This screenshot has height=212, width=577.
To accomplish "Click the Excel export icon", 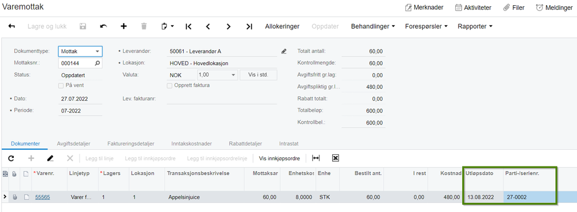I will (335, 158).
